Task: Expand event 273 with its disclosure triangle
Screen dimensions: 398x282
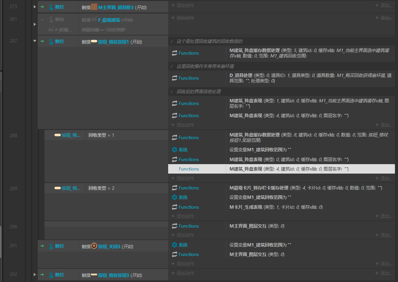Action: click(x=34, y=7)
